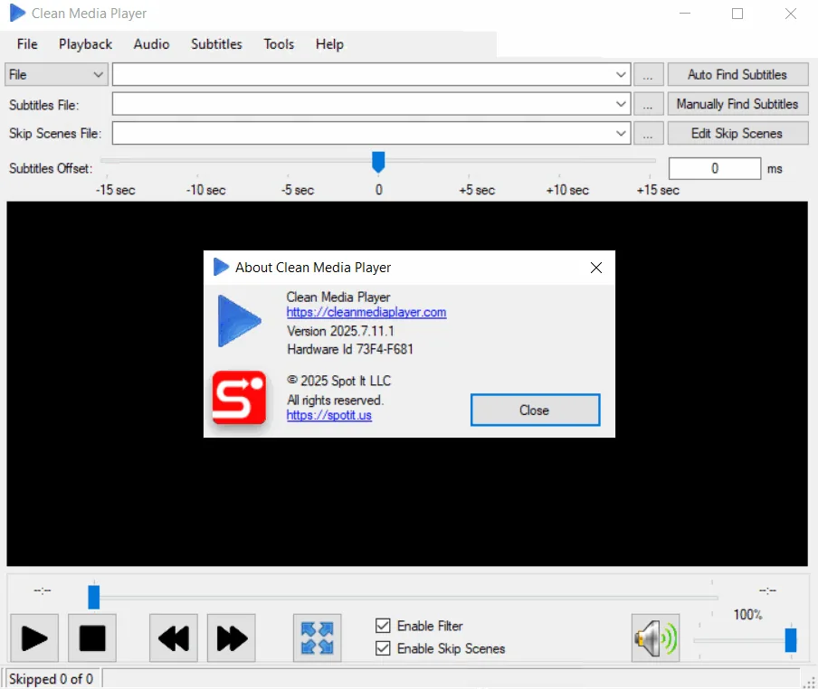818x689 pixels.
Task: Uncheck the Enable Filter checkbox
Action: 383,626
